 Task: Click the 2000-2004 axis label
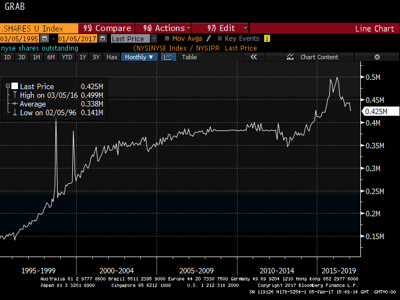click(x=116, y=271)
